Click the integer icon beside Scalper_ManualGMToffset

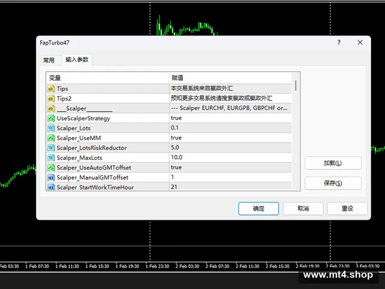point(51,177)
